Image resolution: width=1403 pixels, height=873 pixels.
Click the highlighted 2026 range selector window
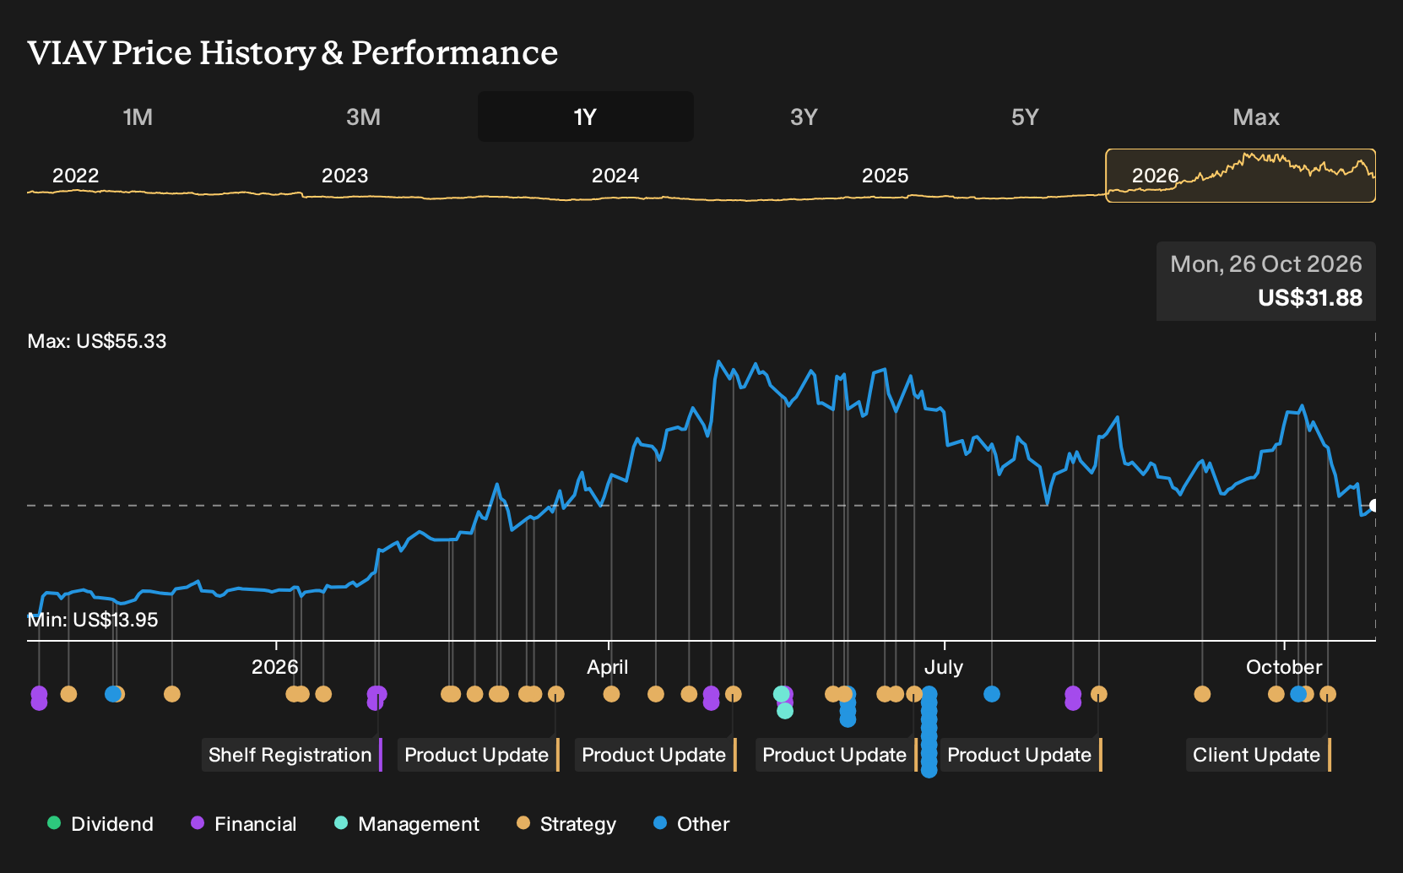(x=1241, y=176)
